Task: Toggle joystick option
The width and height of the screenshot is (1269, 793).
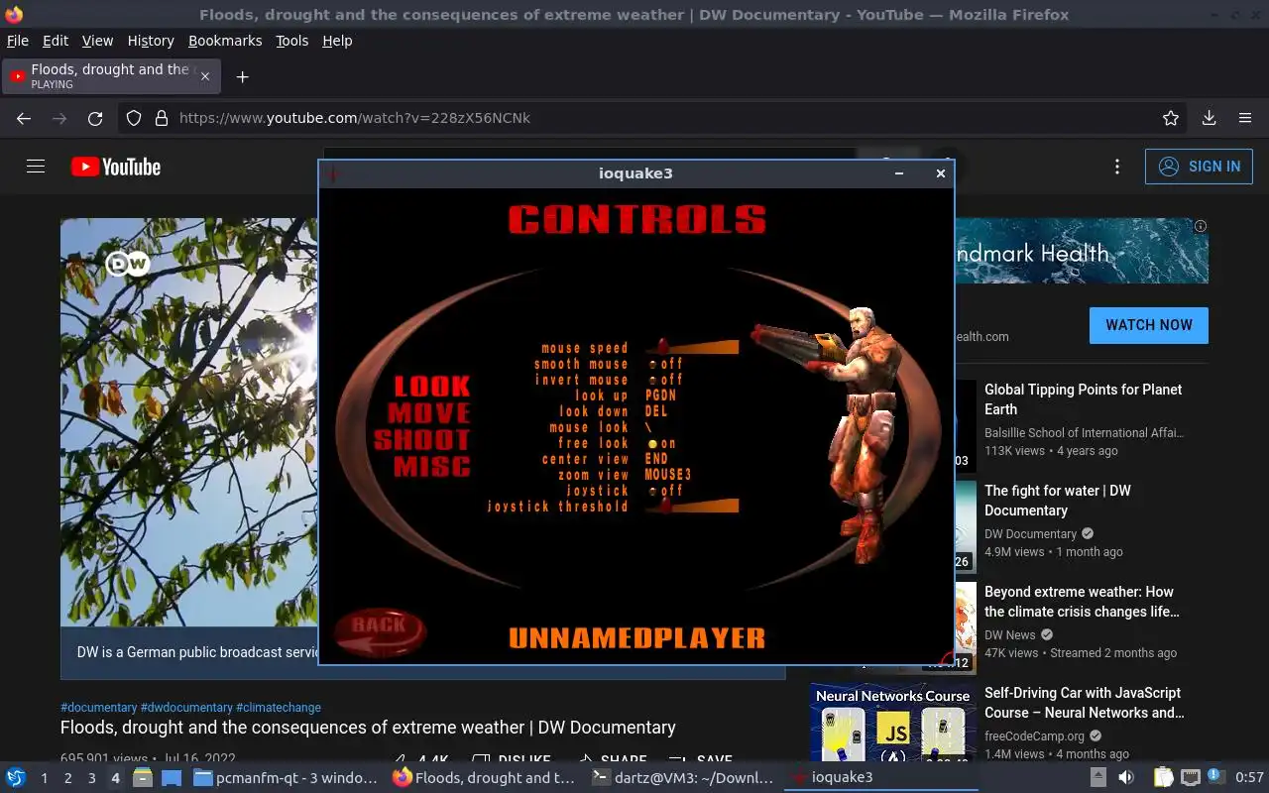Action: (x=665, y=491)
